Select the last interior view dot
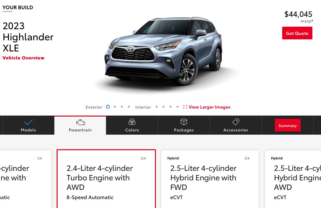The height and width of the screenshot is (208, 321). 178,107
